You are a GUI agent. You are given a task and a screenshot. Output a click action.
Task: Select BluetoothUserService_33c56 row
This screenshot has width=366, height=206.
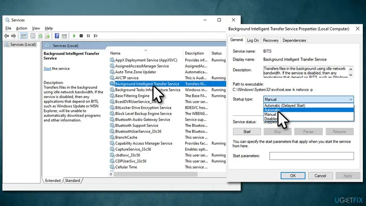(168, 131)
